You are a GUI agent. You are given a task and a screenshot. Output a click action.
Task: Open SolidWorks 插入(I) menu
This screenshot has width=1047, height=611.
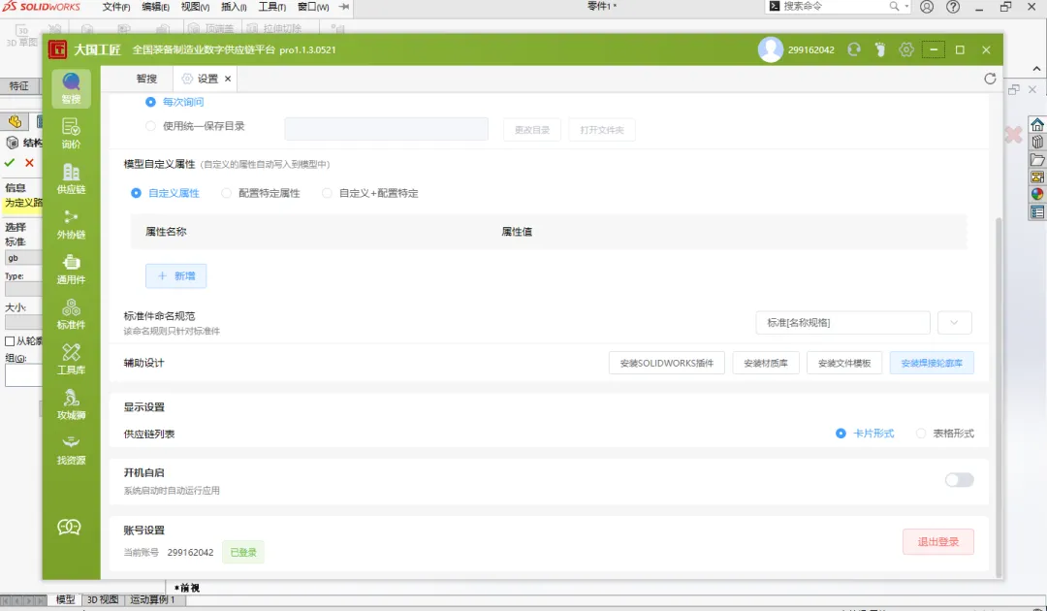click(x=234, y=7)
